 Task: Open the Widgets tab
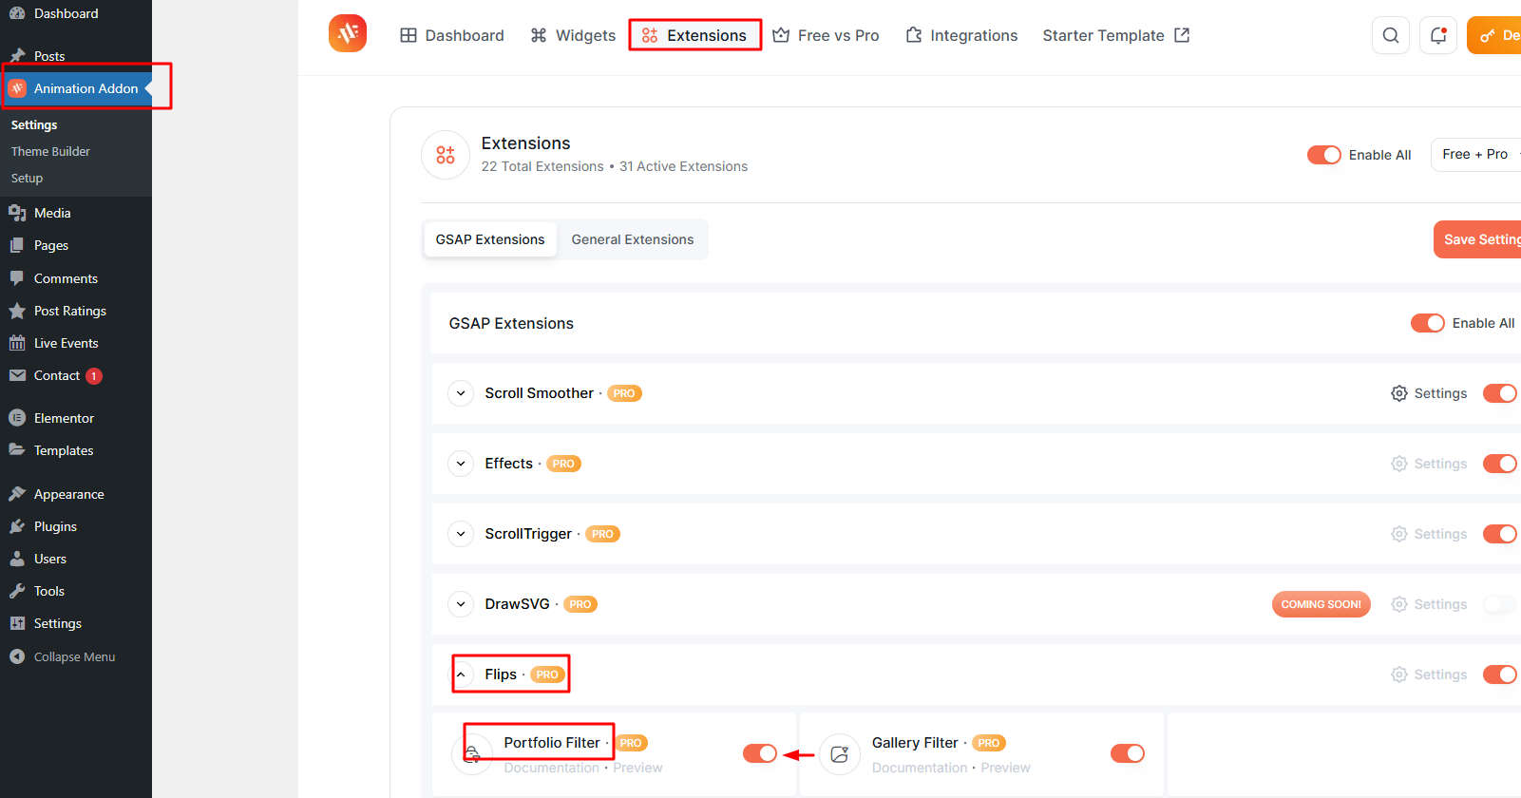pyautogui.click(x=573, y=35)
